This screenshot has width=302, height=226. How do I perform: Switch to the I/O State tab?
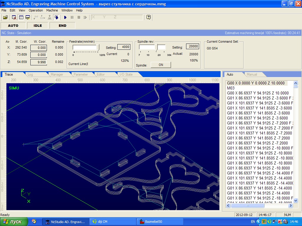[126, 74]
